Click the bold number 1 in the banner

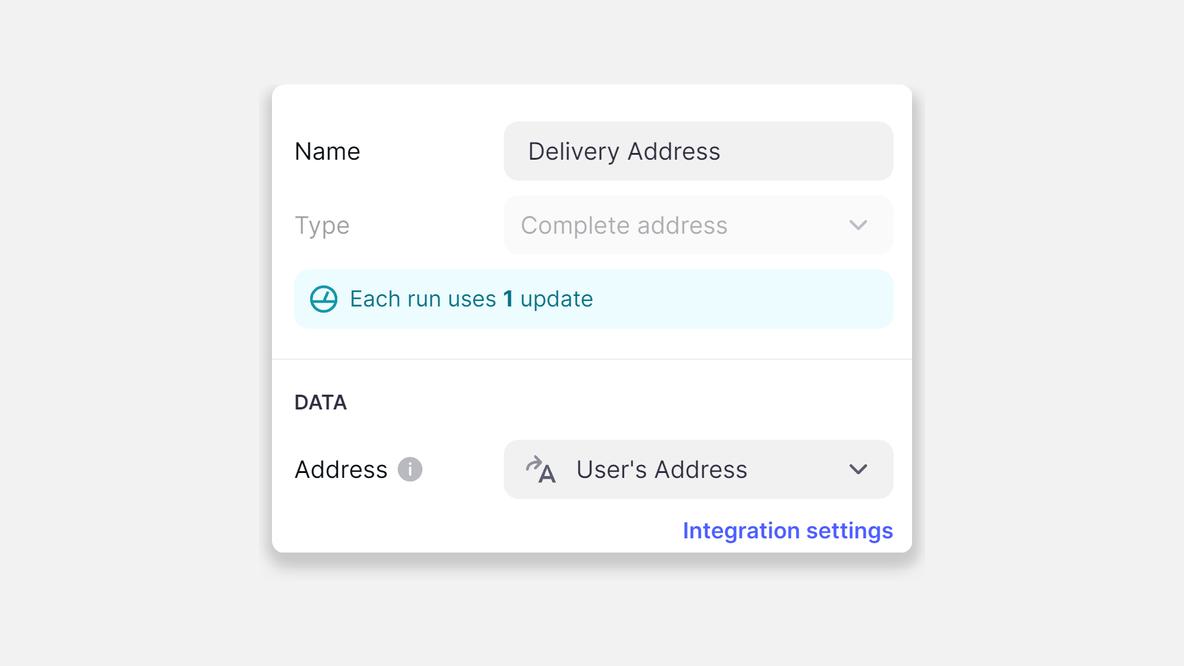[508, 299]
